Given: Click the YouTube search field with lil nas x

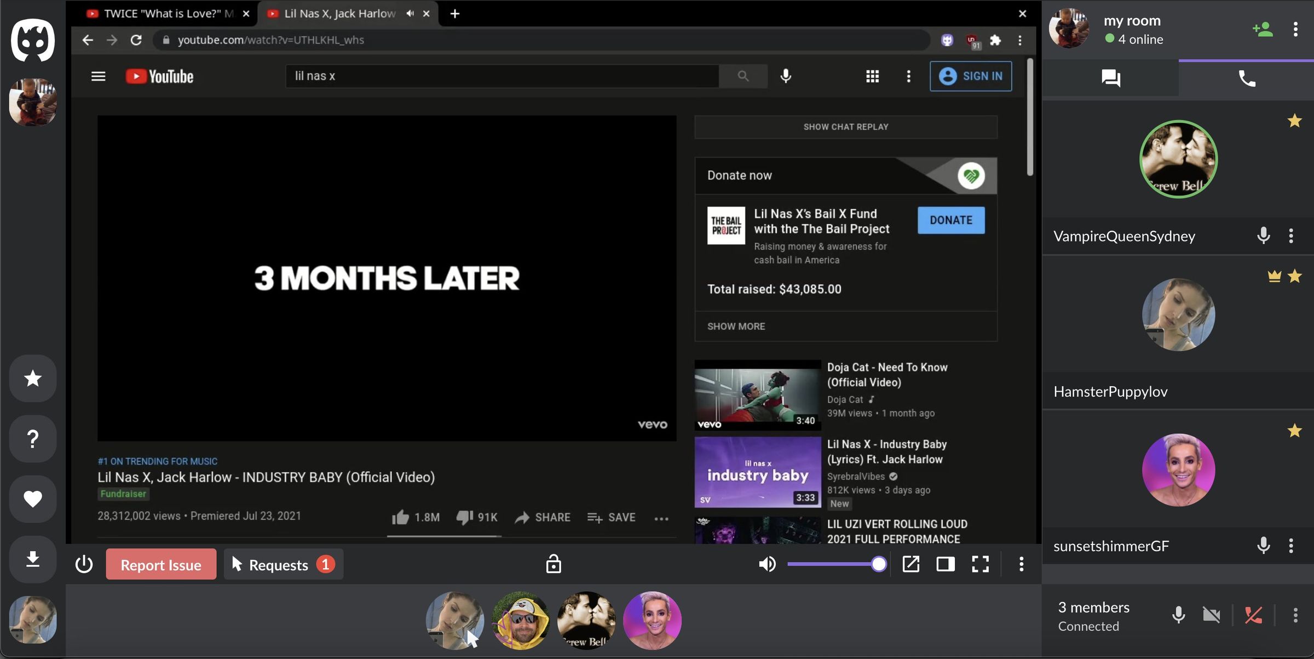Looking at the screenshot, I should pyautogui.click(x=502, y=76).
